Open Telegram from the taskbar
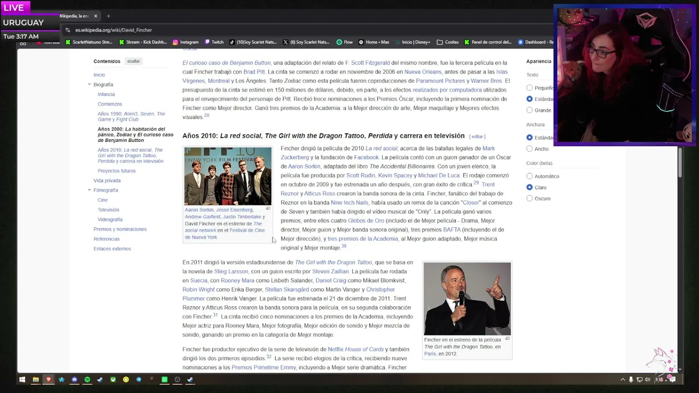This screenshot has width=699, height=393. pyautogui.click(x=139, y=379)
